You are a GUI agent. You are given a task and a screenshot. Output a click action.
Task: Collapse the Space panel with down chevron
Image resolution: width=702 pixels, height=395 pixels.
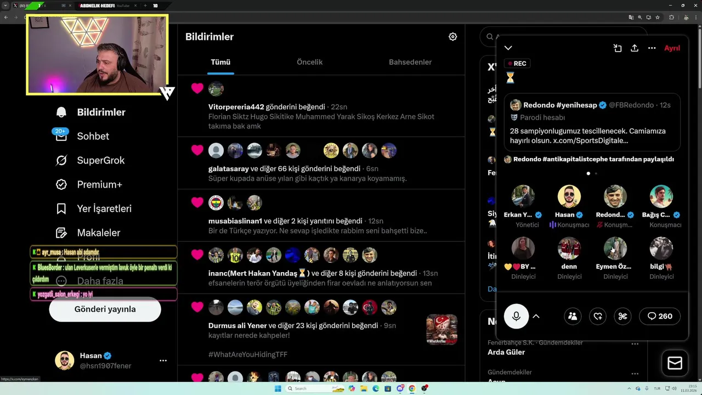pos(508,48)
